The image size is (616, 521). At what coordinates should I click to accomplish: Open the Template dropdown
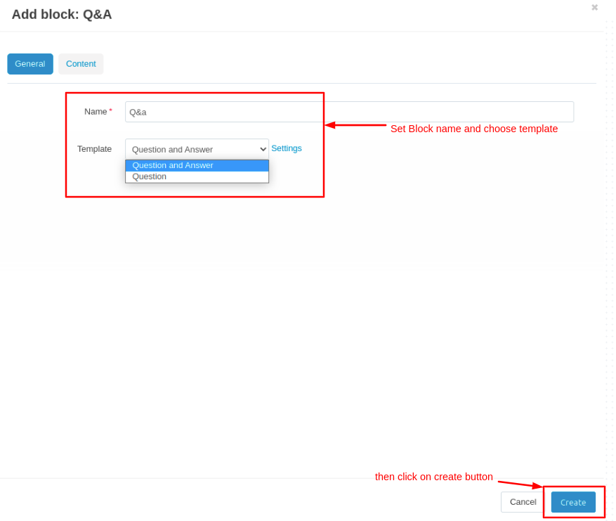(x=197, y=150)
